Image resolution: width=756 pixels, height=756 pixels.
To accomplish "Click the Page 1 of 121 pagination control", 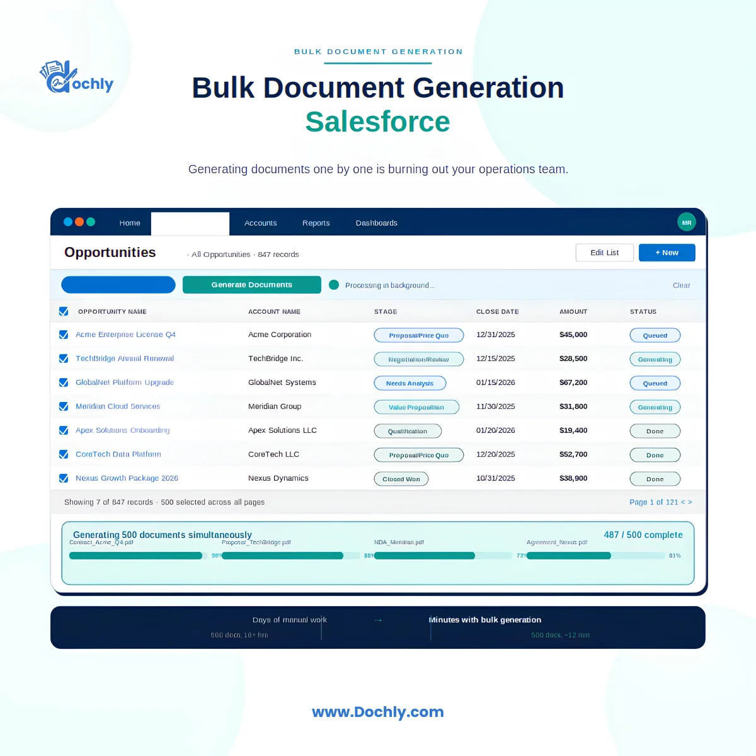I will (x=660, y=502).
